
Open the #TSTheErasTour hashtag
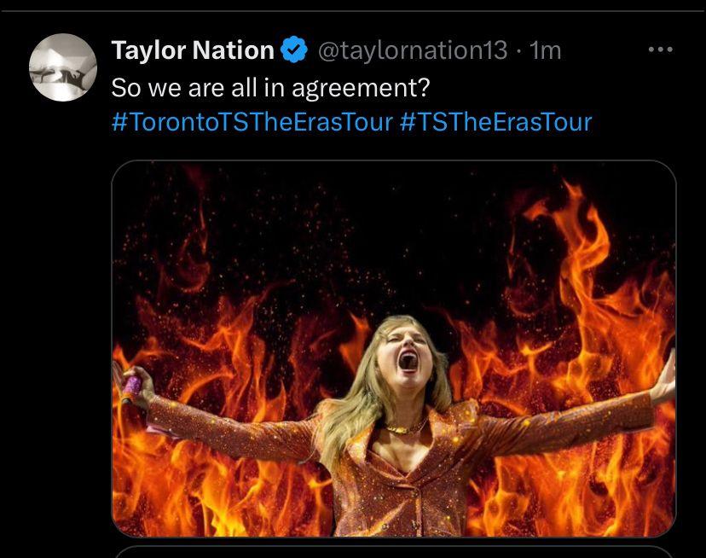[495, 122]
